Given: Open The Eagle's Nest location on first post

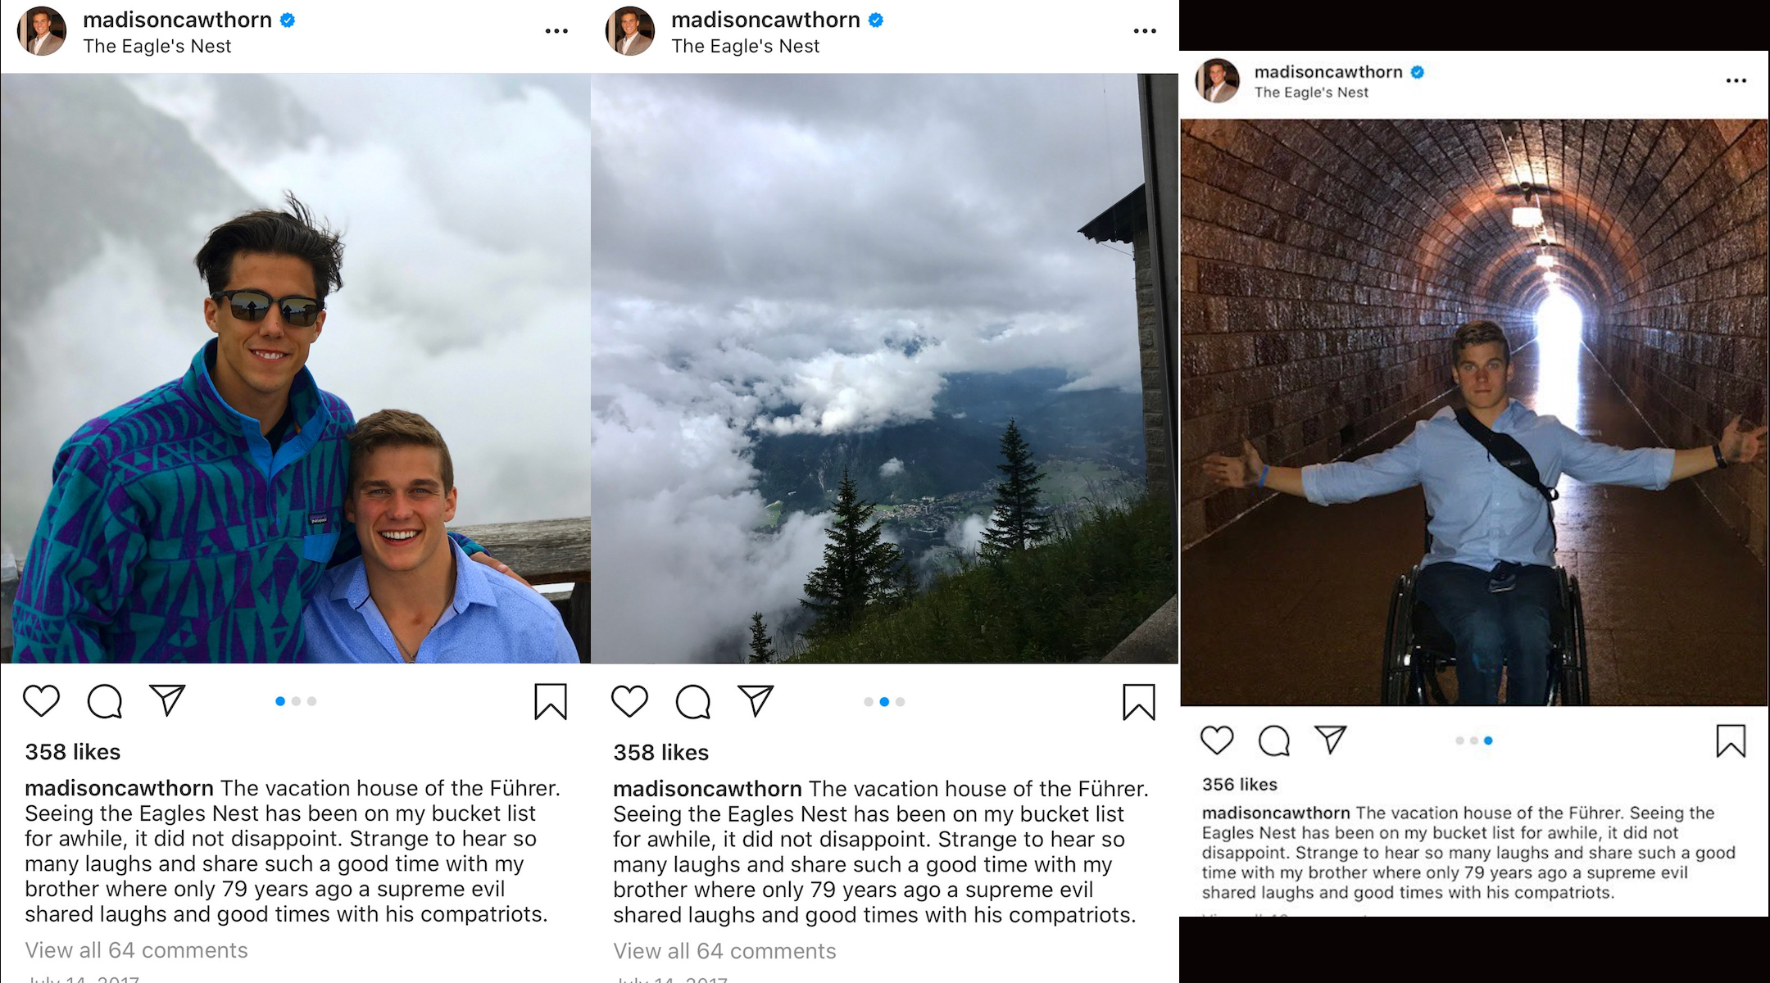Looking at the screenshot, I should point(157,46).
